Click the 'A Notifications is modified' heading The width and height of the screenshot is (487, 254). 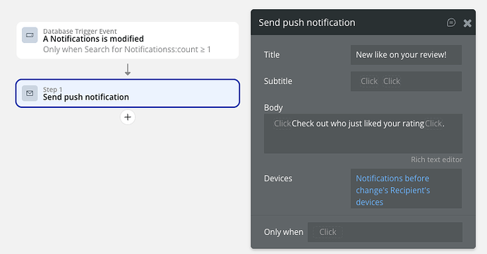point(93,39)
